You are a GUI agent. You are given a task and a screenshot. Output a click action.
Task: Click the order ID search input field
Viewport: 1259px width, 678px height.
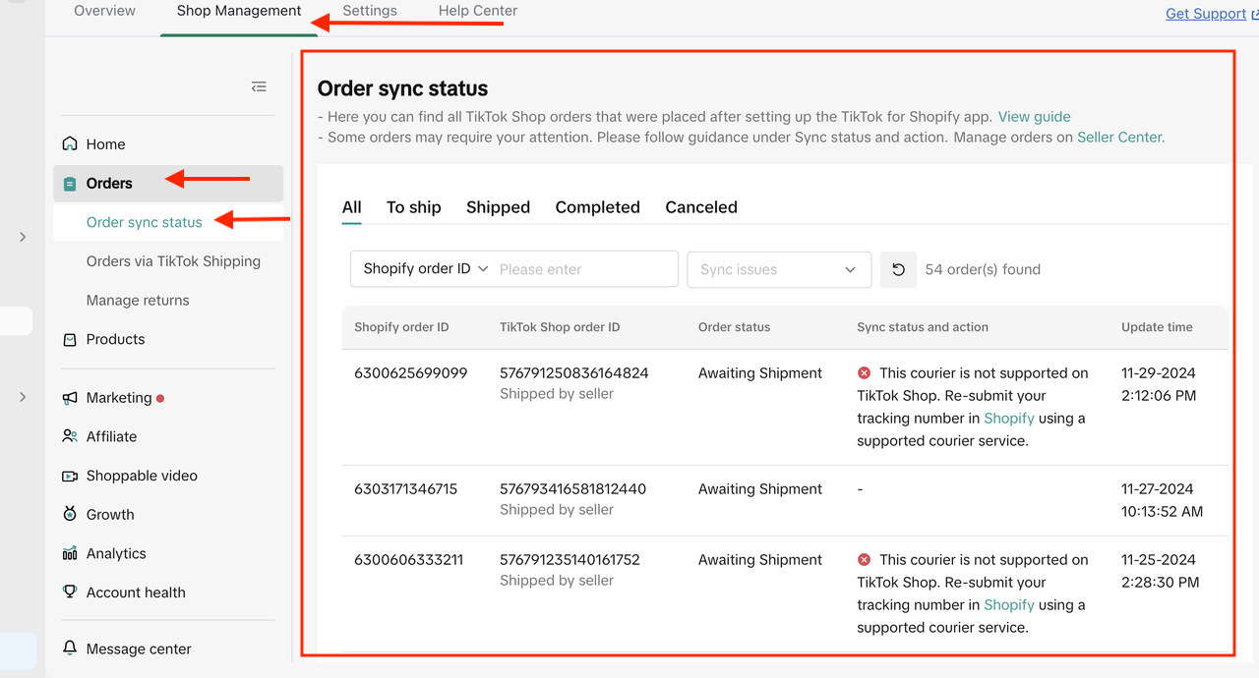pos(584,269)
